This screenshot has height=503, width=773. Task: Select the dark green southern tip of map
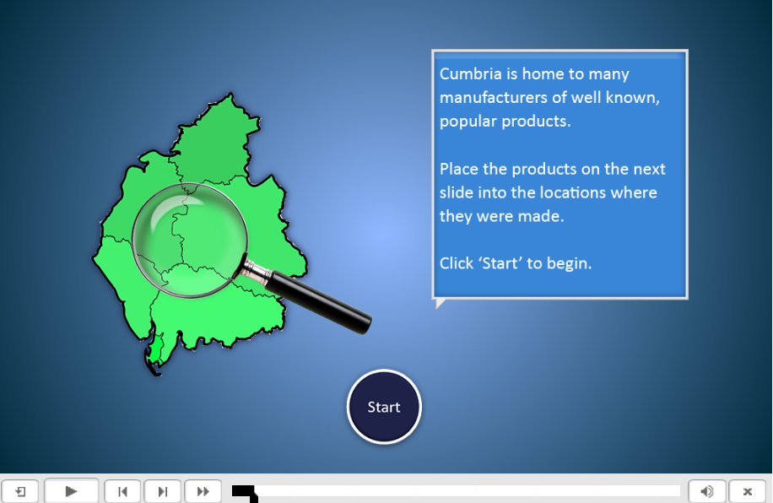click(x=154, y=354)
